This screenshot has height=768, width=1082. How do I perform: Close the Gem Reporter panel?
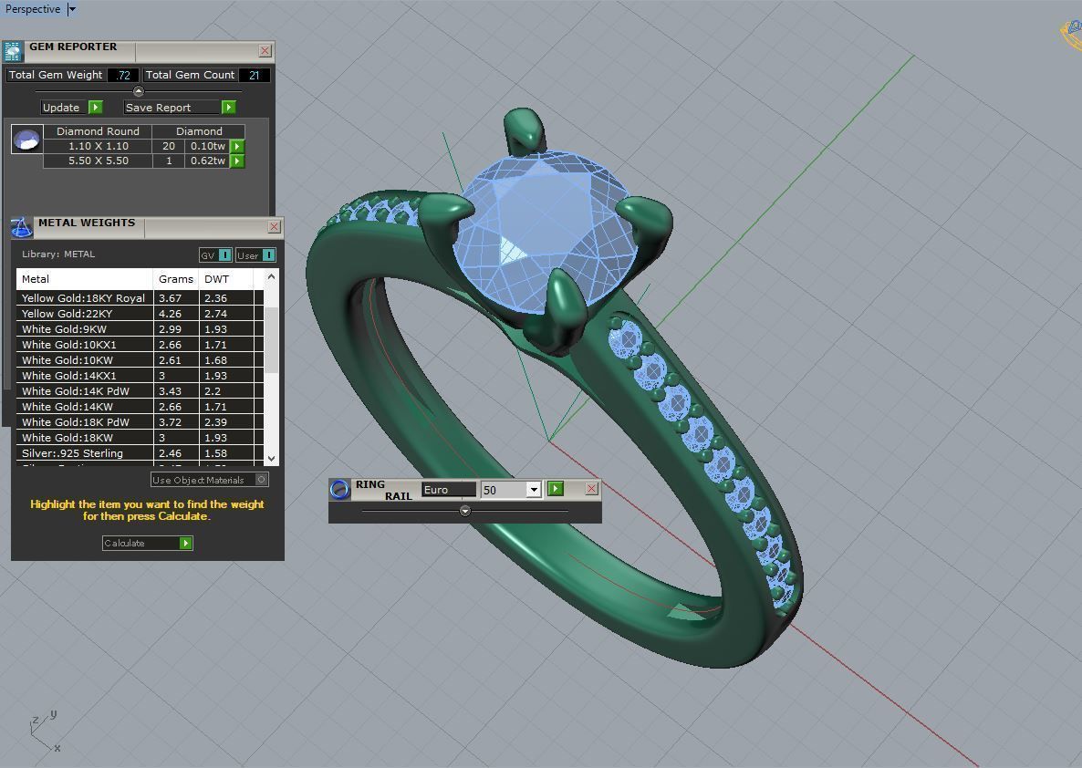(x=265, y=50)
